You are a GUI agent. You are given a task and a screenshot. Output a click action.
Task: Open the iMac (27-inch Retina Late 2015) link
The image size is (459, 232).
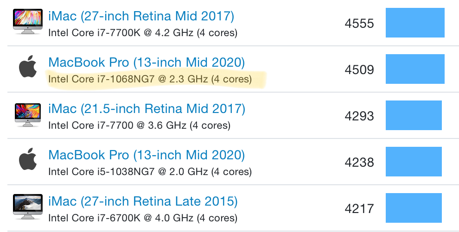tap(143, 201)
